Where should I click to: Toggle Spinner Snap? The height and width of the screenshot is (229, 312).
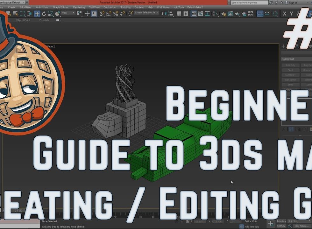[122, 13]
